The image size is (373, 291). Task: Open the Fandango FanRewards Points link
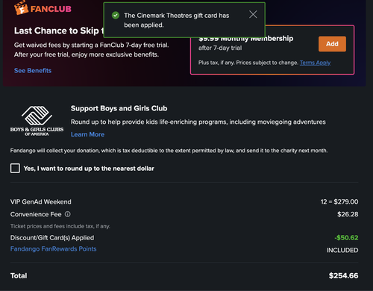tap(54, 249)
